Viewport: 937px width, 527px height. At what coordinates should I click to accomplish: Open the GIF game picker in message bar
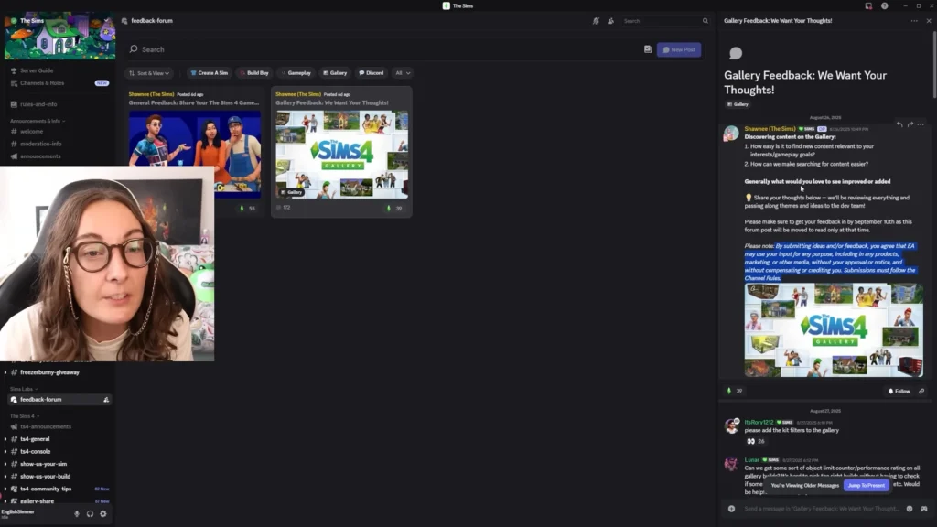point(924,509)
